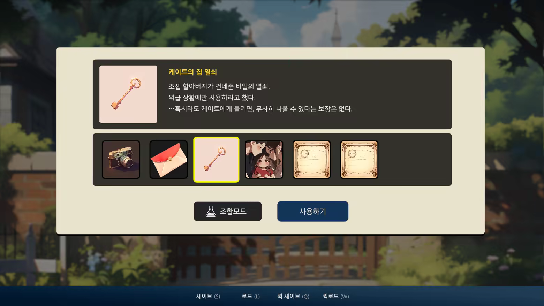Select the second ornate certificate document
This screenshot has height=306, width=544.
(x=359, y=160)
